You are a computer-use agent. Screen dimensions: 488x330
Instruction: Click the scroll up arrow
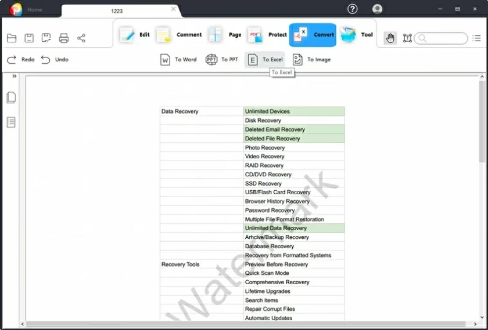point(482,77)
